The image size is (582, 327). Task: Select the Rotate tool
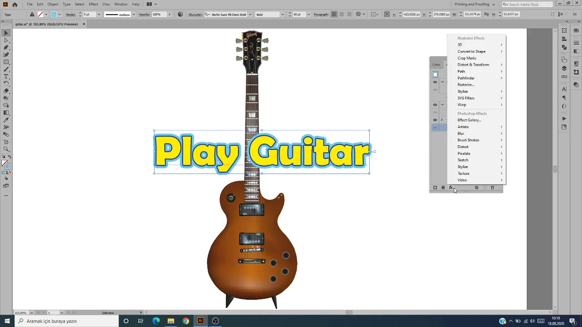tap(6, 84)
